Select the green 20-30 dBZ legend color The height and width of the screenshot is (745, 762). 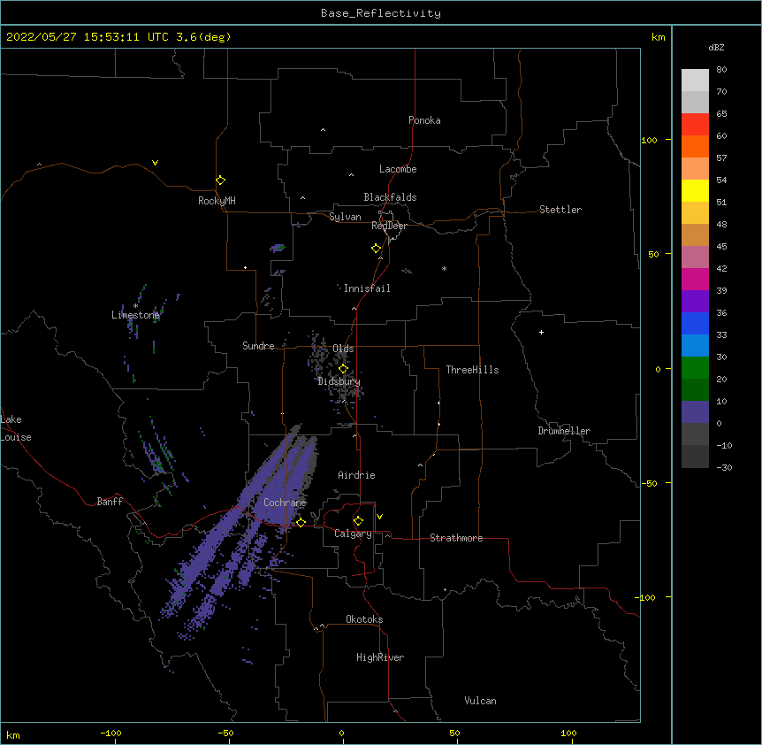coord(695,368)
